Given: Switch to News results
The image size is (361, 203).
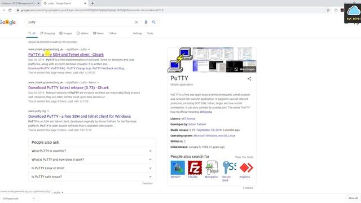Looking at the screenshot, I should pyautogui.click(x=98, y=33).
